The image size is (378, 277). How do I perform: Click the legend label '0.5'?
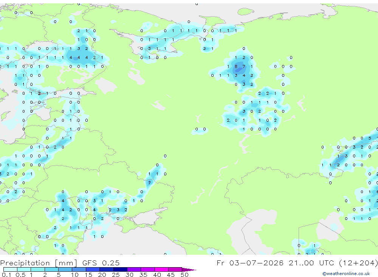click(20, 275)
